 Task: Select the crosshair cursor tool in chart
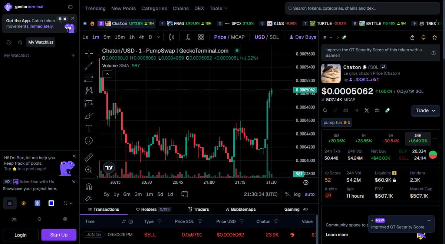[x=89, y=53]
